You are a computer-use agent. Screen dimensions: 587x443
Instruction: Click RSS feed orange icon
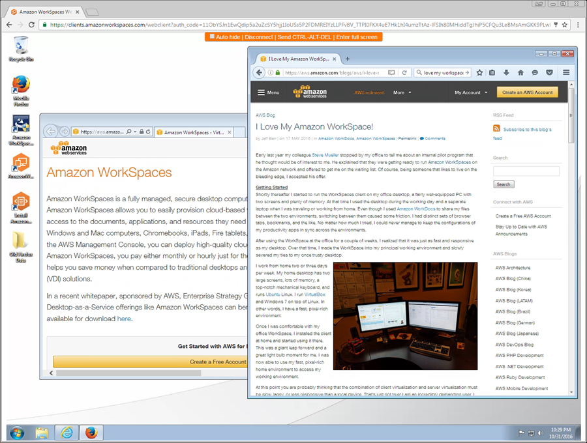[x=497, y=129]
